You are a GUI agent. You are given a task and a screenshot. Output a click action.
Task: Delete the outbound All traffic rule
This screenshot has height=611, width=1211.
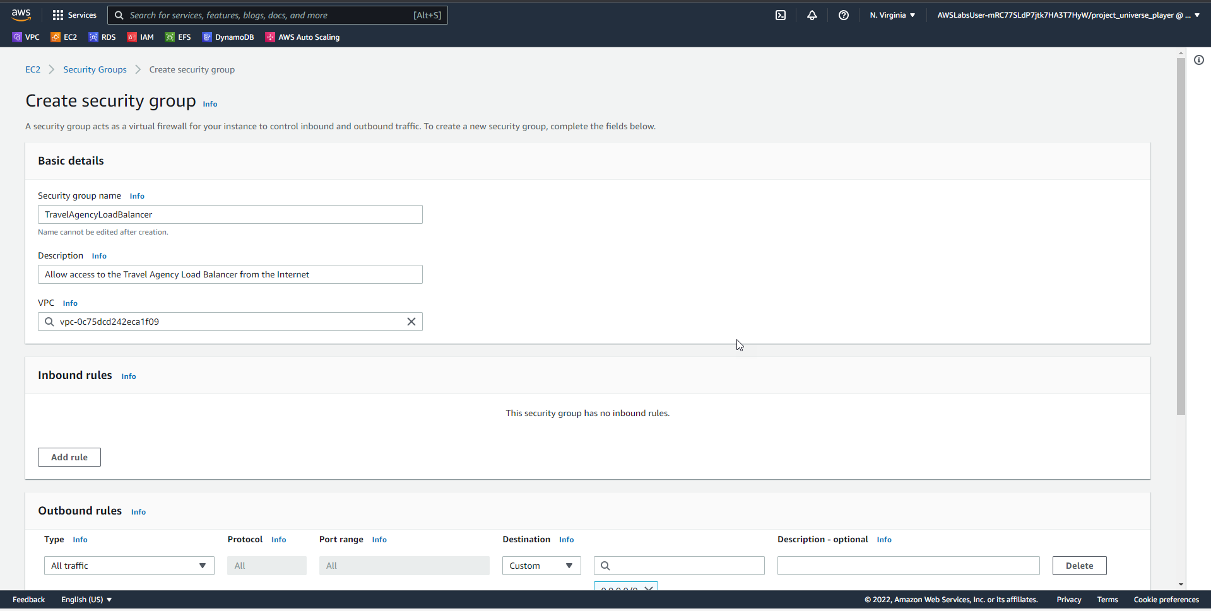(1079, 566)
